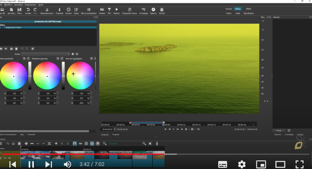312x169 pixels.
Task: Delete profile preset with minus next to Profilo
Action: pyautogui.click(x=77, y=54)
